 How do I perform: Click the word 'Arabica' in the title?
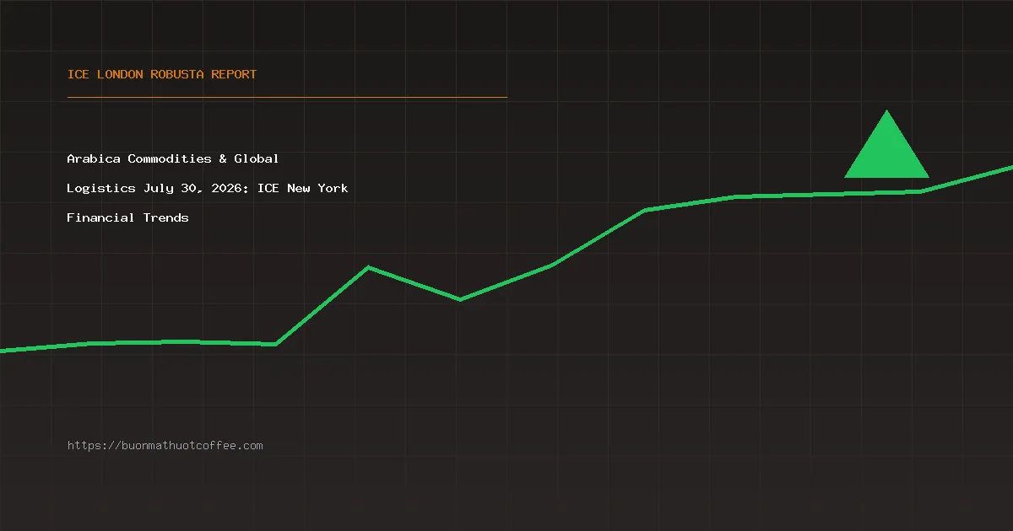tap(94, 158)
